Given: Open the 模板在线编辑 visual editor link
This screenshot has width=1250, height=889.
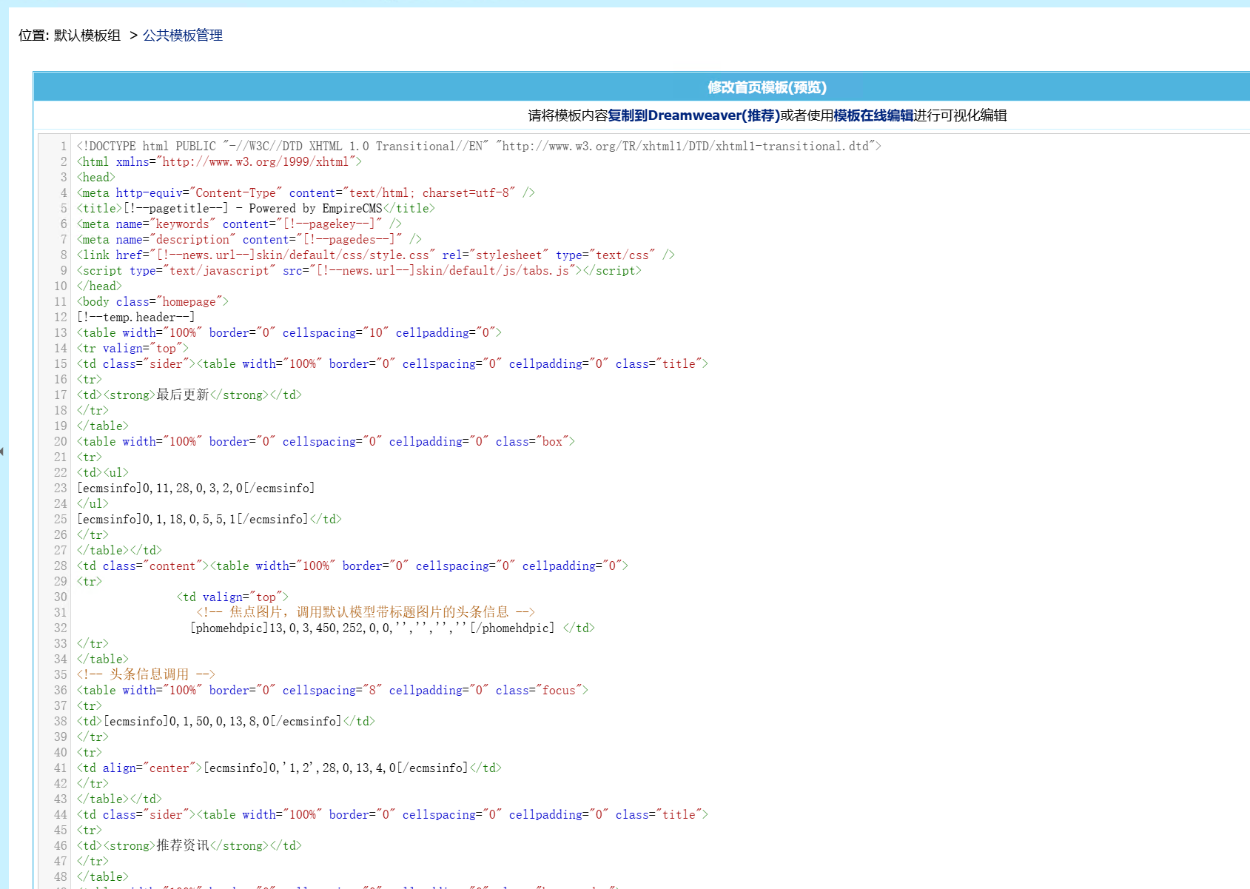Looking at the screenshot, I should coord(873,115).
